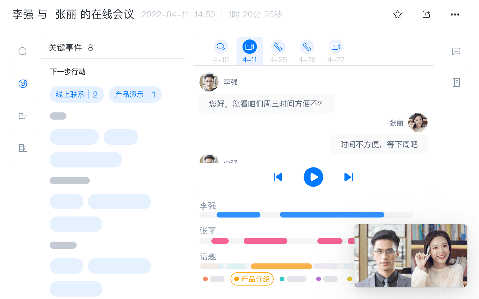This screenshot has height=299, width=479.
Task: Click 李强's first speaking segment on timeline
Action: [238, 214]
